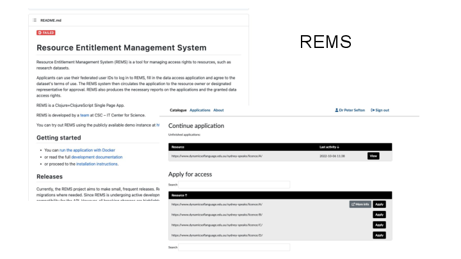
Task: Apply for sydney-speaks licence/B
Action: coord(379,215)
